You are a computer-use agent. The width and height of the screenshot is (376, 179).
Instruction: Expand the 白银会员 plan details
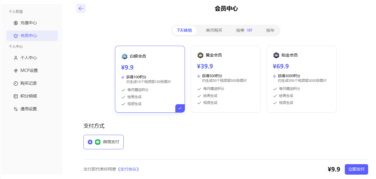click(x=150, y=79)
